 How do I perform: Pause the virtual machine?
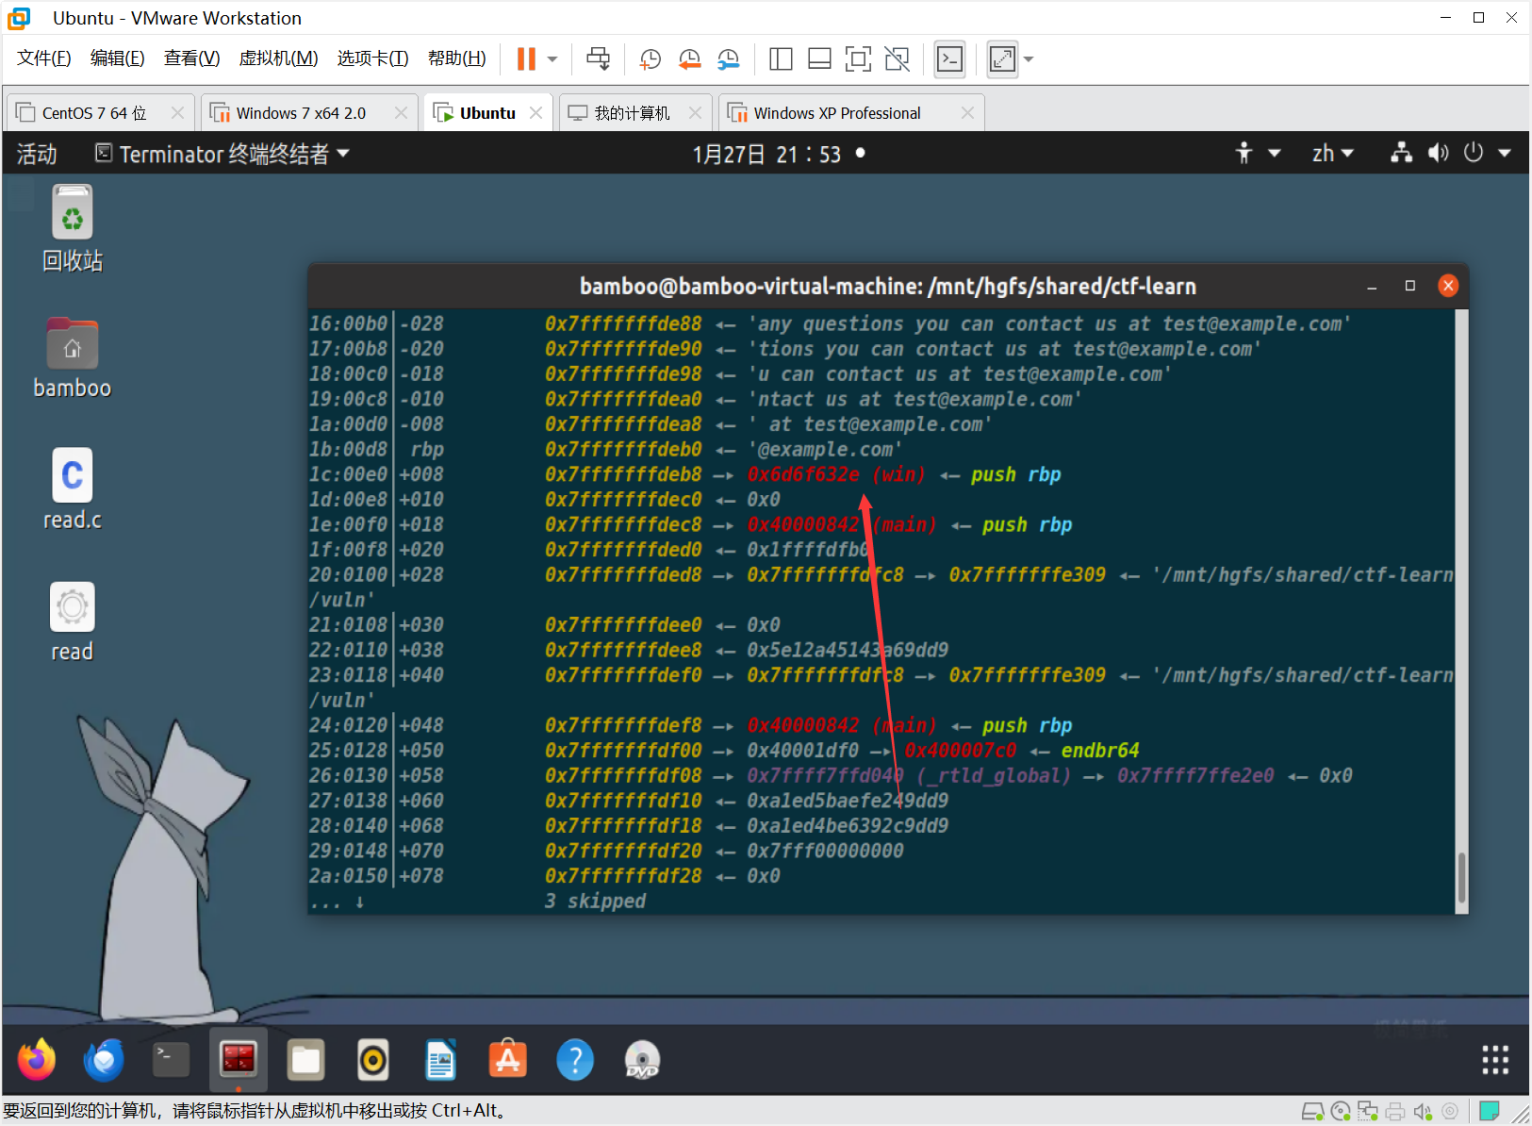tap(526, 59)
